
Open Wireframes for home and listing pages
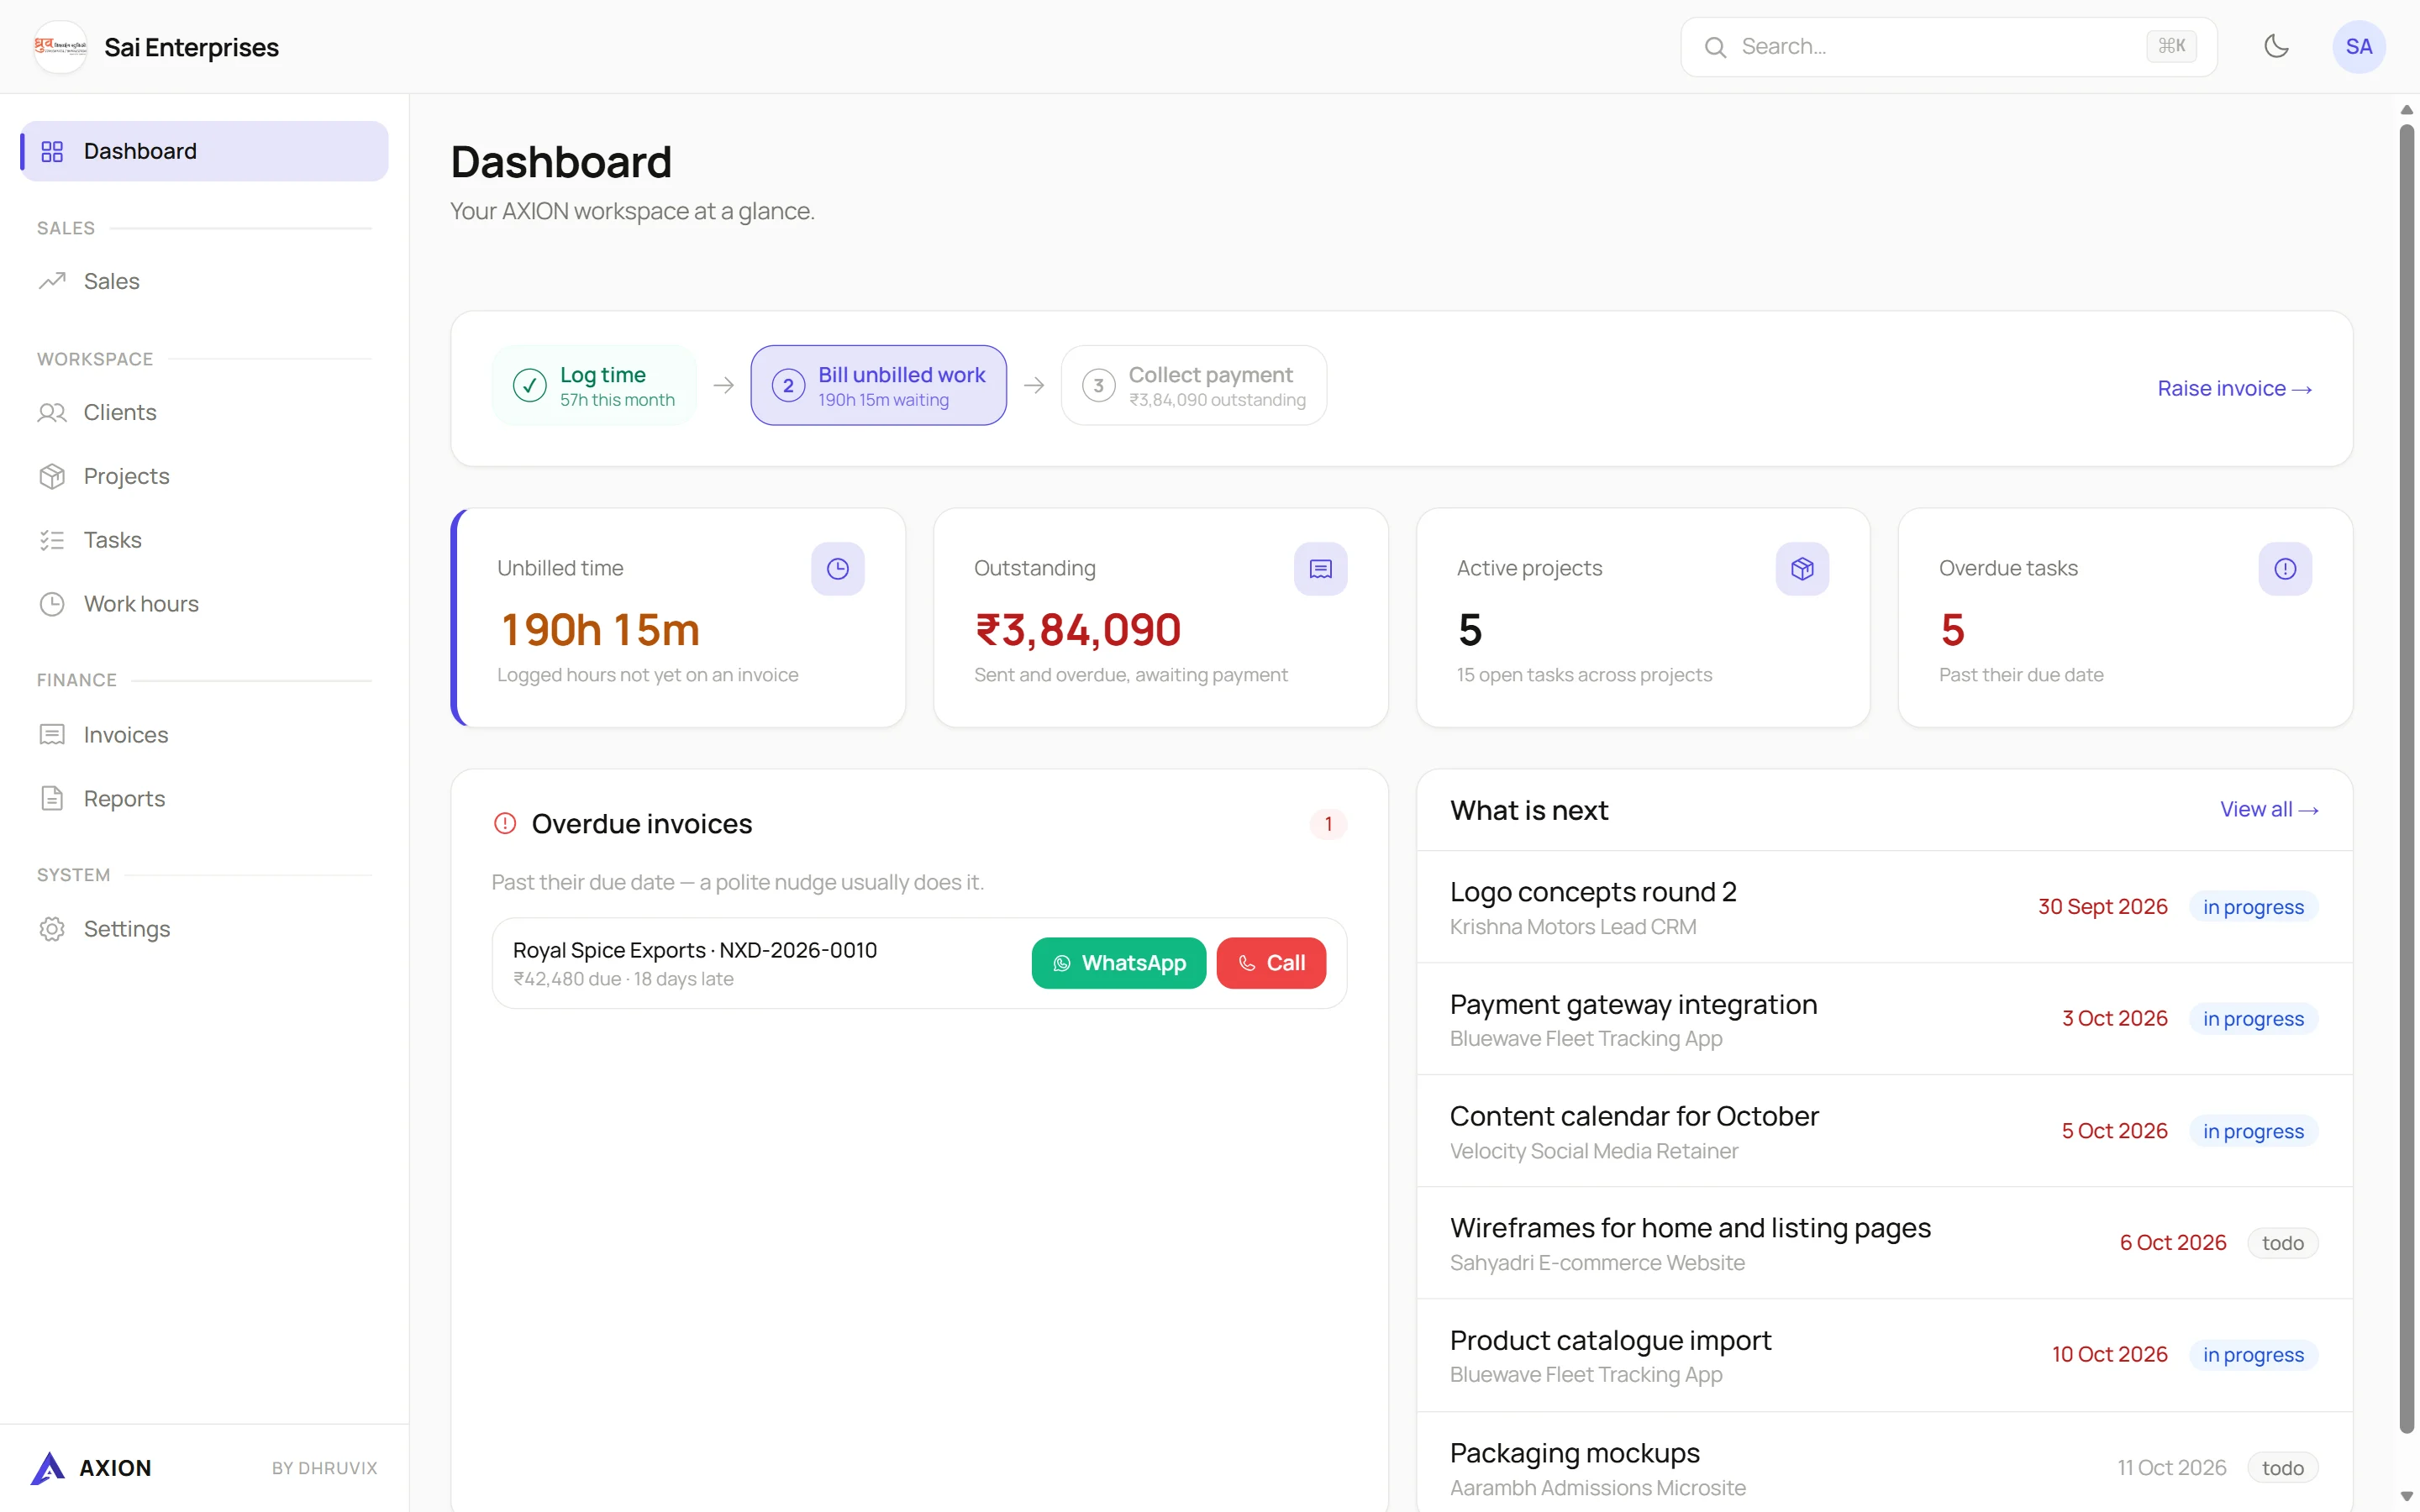click(x=1884, y=1243)
